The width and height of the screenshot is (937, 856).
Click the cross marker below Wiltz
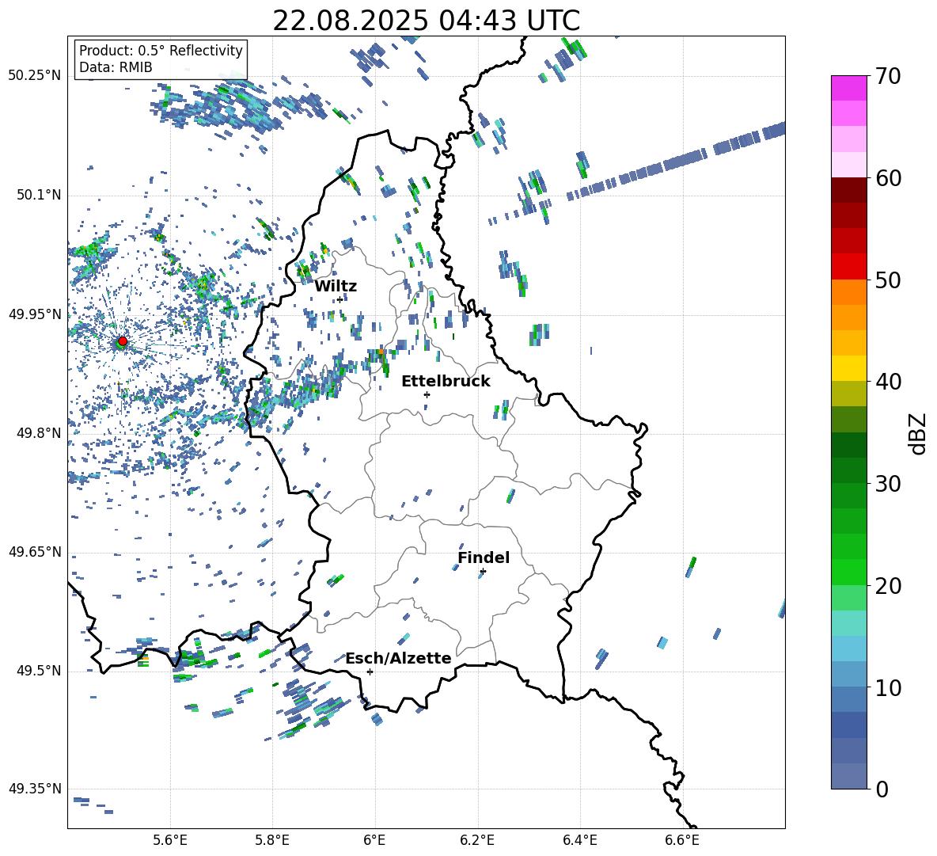[x=340, y=299]
